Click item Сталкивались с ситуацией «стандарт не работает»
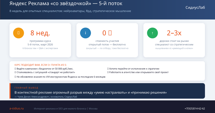Image resolution: width=215 pixels, height=113 pixels. [x=45, y=72]
